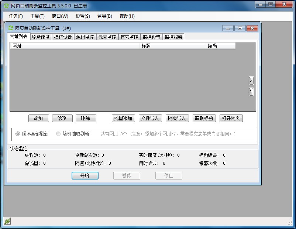This screenshot has height=229, width=296.
Task: Open the 工具(T) menu
Action: (x=37, y=16)
